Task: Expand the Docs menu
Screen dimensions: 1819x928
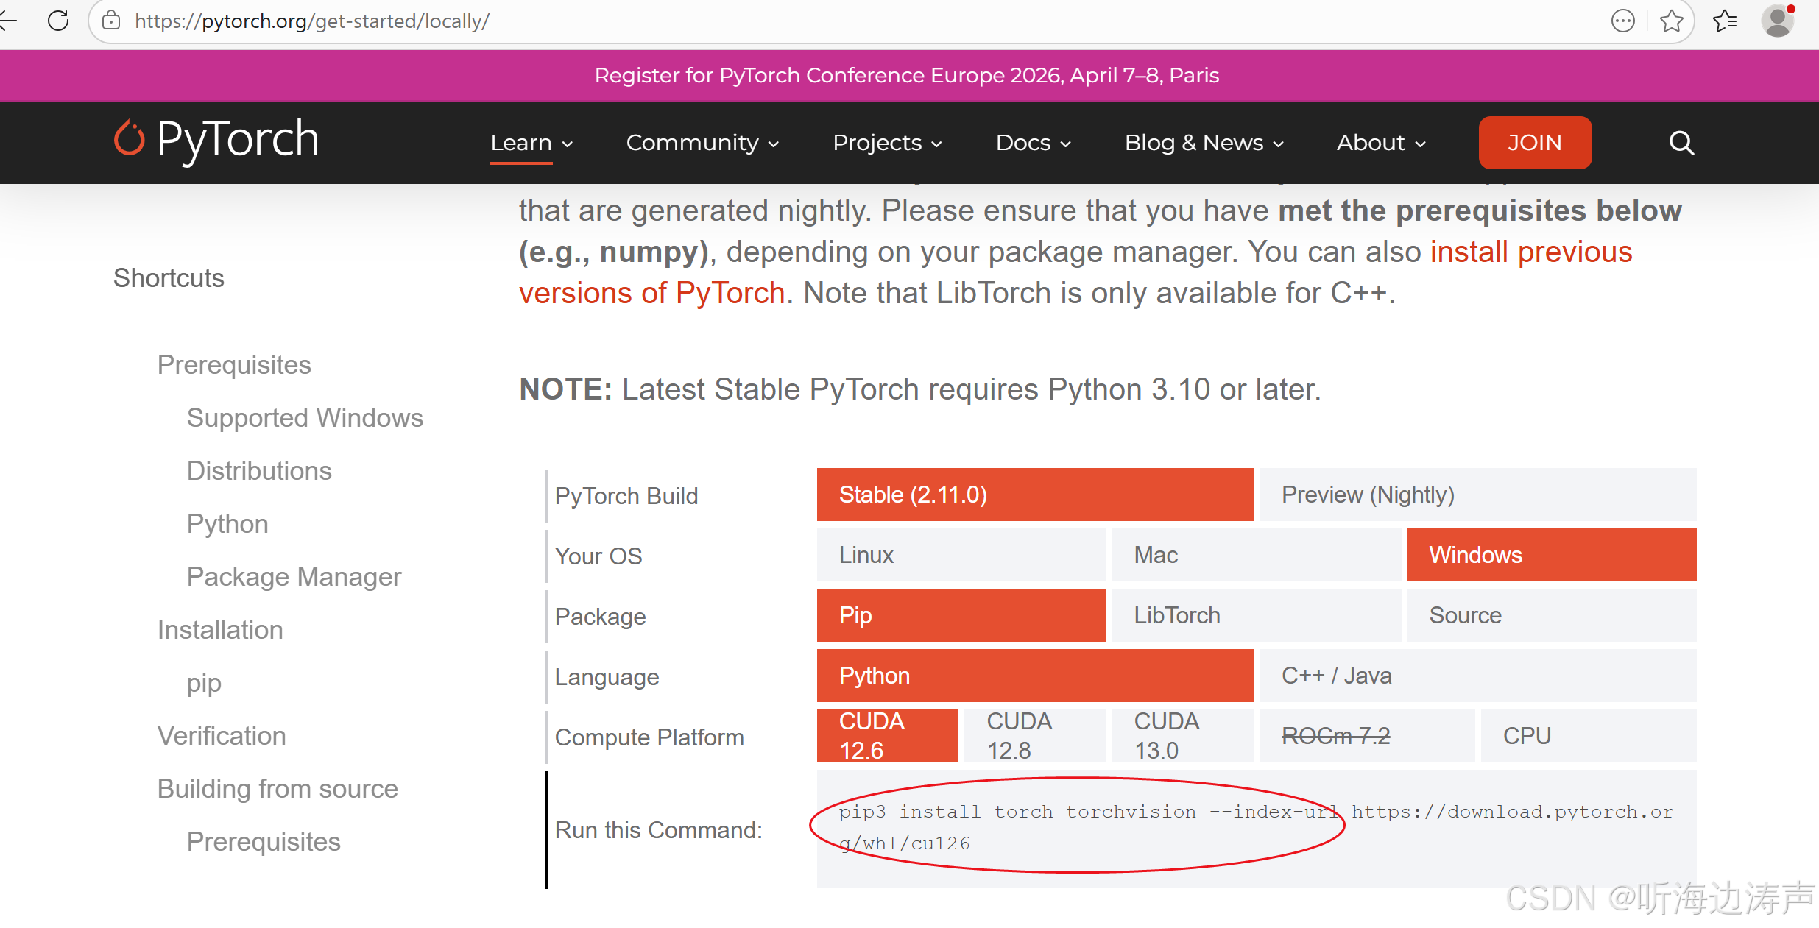Action: (x=1033, y=143)
